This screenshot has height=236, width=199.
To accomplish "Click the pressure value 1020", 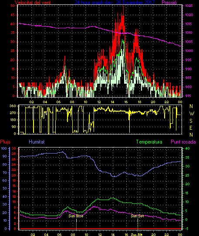I will point(189,15).
